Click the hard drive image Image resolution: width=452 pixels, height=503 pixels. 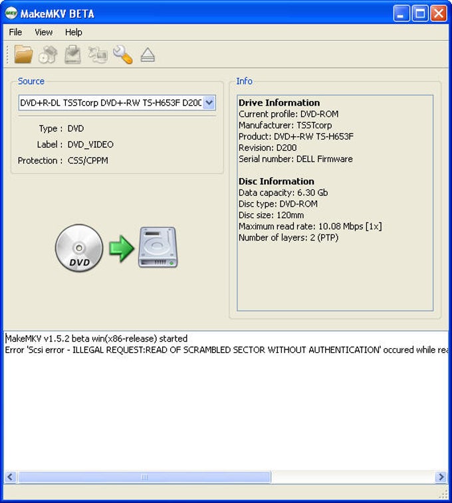tap(158, 247)
